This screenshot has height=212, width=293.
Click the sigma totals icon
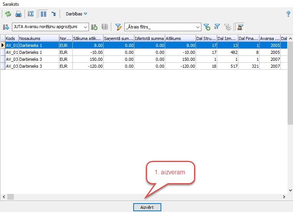[x=31, y=14]
